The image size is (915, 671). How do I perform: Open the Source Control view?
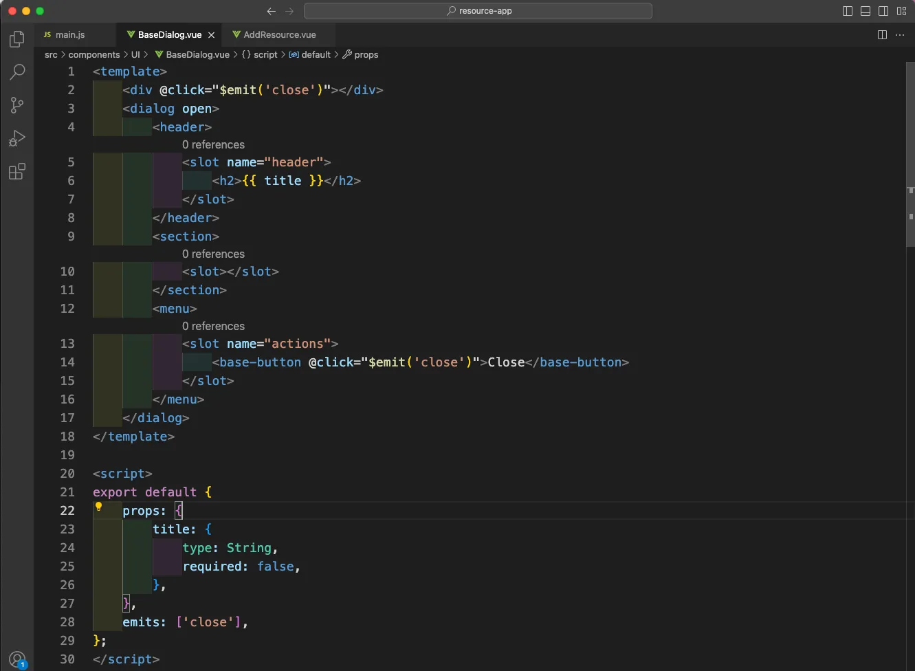(x=17, y=105)
